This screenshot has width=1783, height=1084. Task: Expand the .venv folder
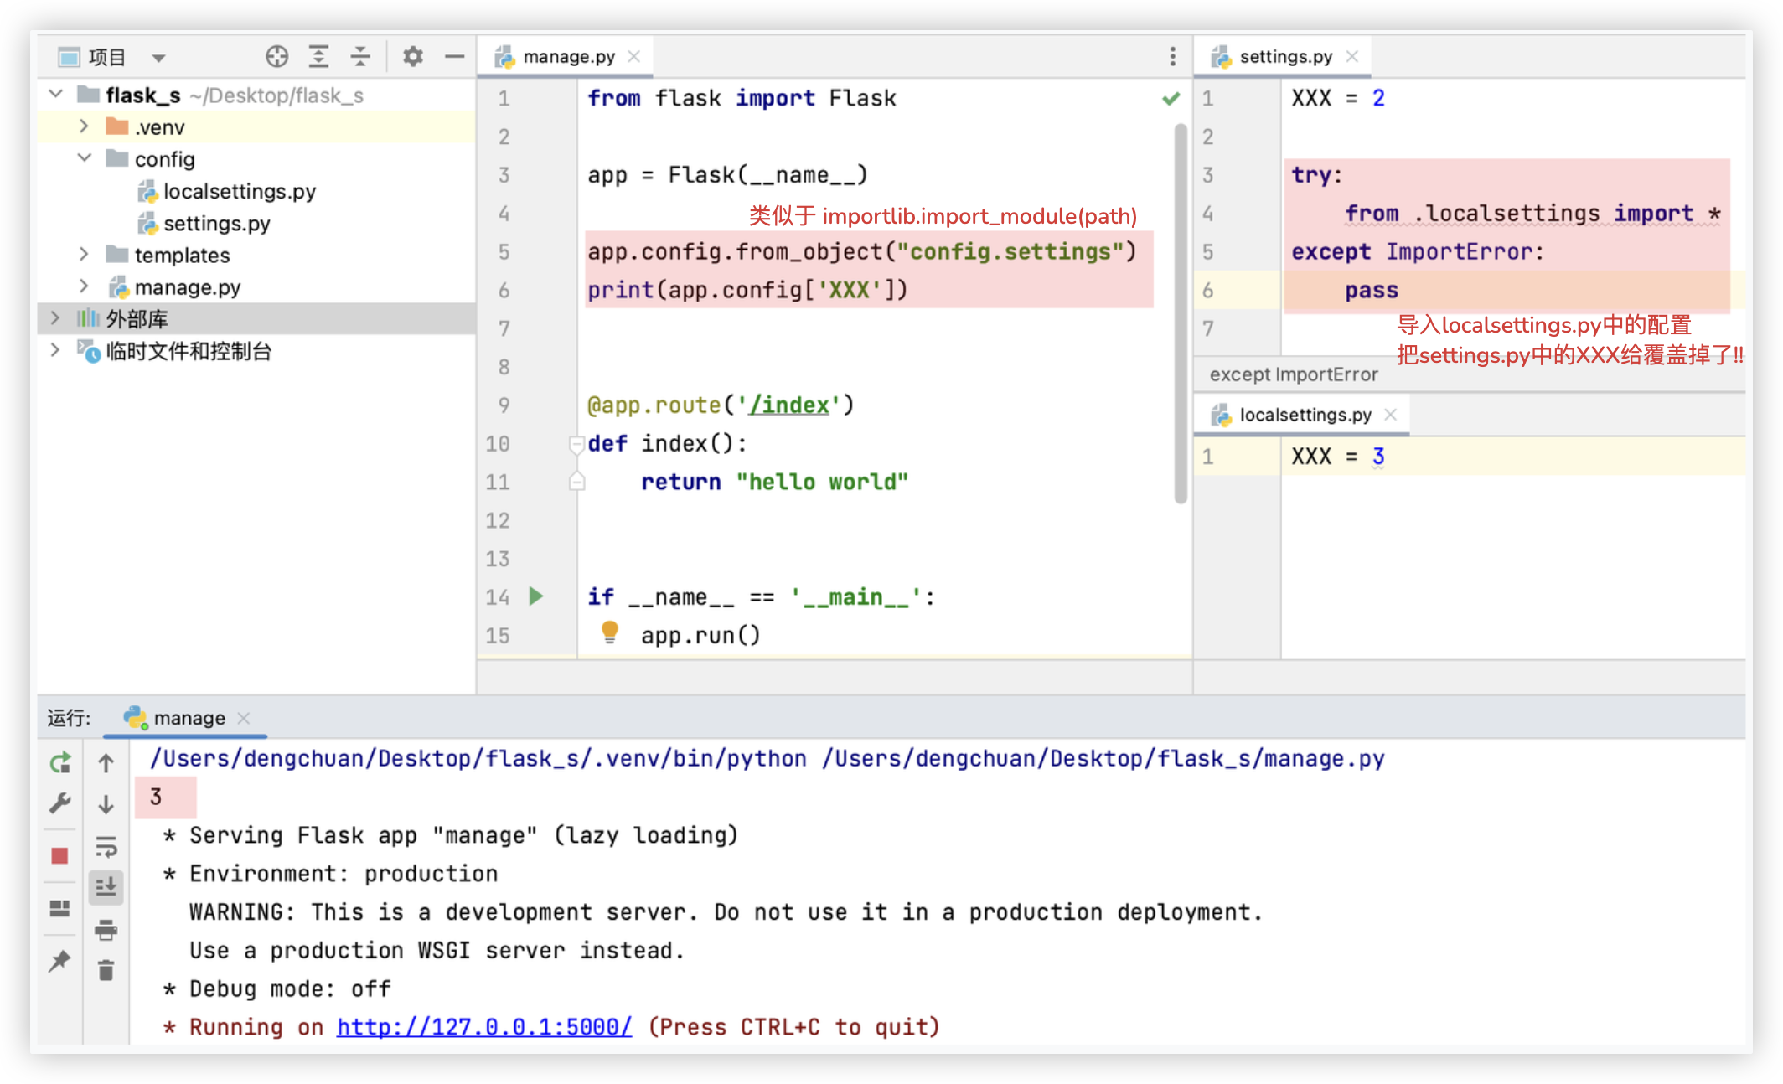tap(83, 126)
